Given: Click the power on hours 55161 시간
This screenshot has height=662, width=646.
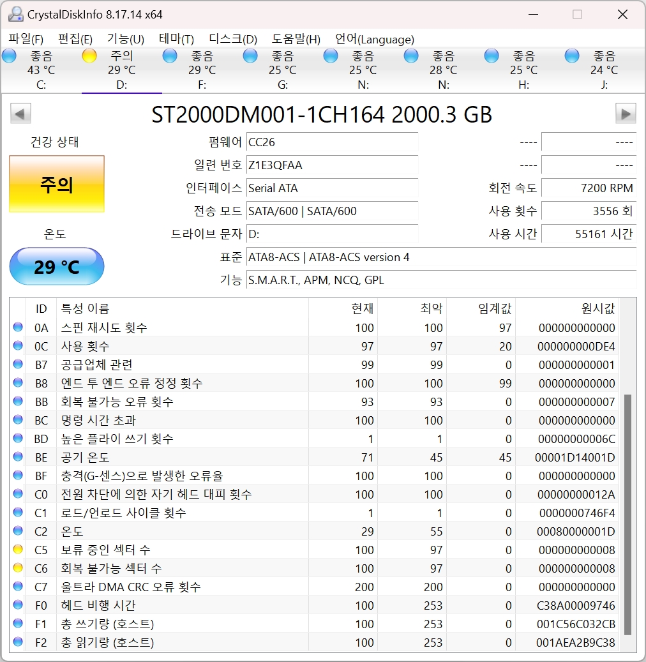Looking at the screenshot, I should click(589, 234).
